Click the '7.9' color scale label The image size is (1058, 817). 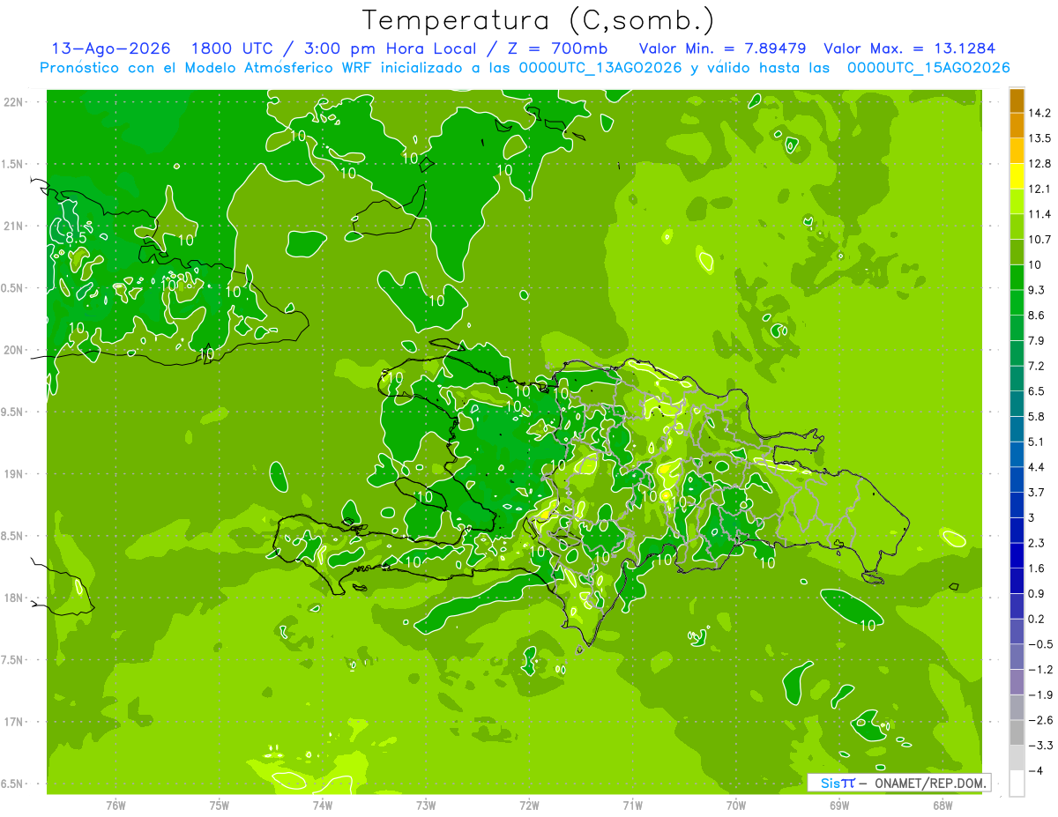[x=1038, y=340]
